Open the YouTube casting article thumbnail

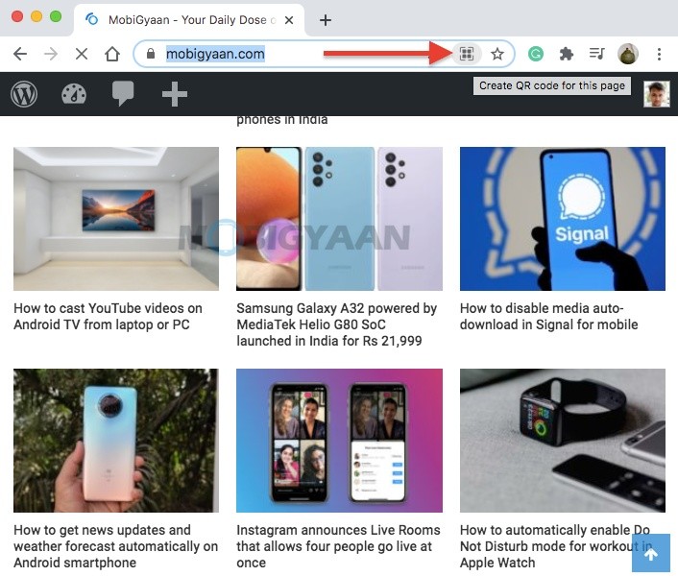click(x=116, y=219)
